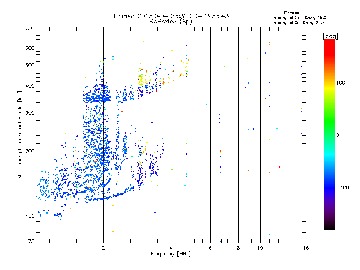The height and width of the screenshot is (270, 360).
Task: Click the 'Frequency [MHz]' axis label
Action: (x=171, y=254)
